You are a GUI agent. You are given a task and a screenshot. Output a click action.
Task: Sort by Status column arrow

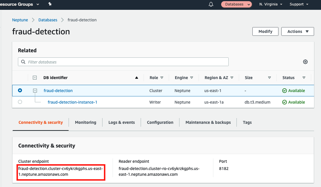pyautogui.click(x=304, y=78)
